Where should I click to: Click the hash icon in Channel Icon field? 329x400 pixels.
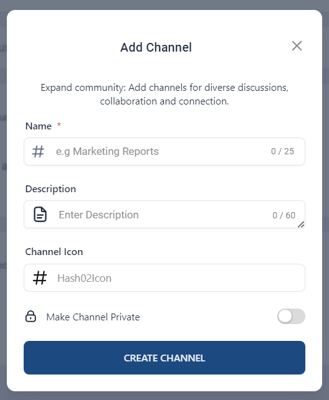pos(40,278)
